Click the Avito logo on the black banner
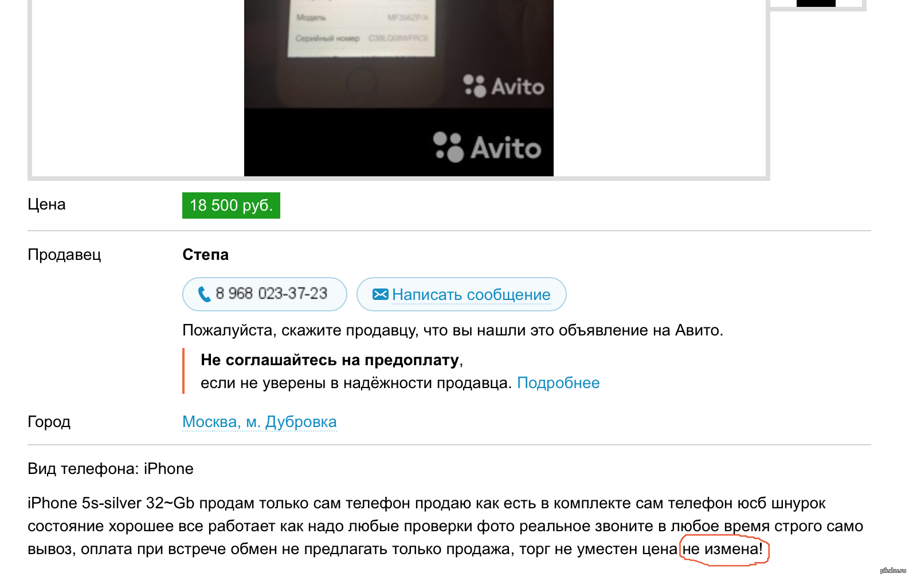909x577 pixels. [x=487, y=148]
